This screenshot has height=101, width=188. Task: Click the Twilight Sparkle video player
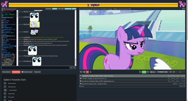click(132, 40)
